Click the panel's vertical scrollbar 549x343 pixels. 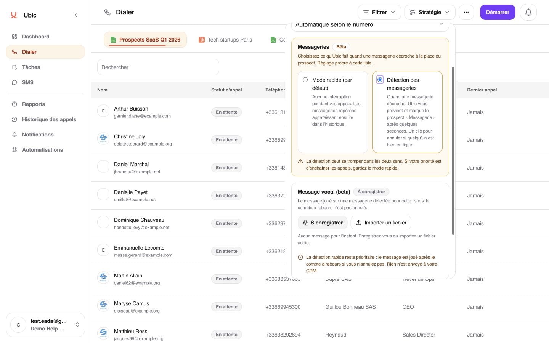(453, 151)
